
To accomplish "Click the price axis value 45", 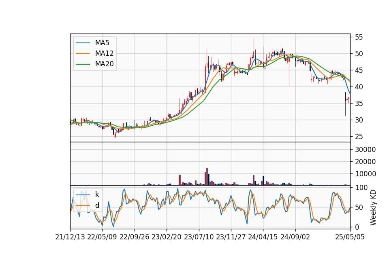I will (359, 70).
